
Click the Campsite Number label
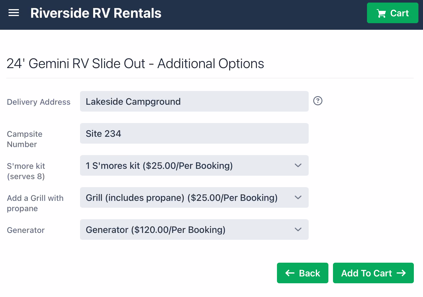coord(25,139)
